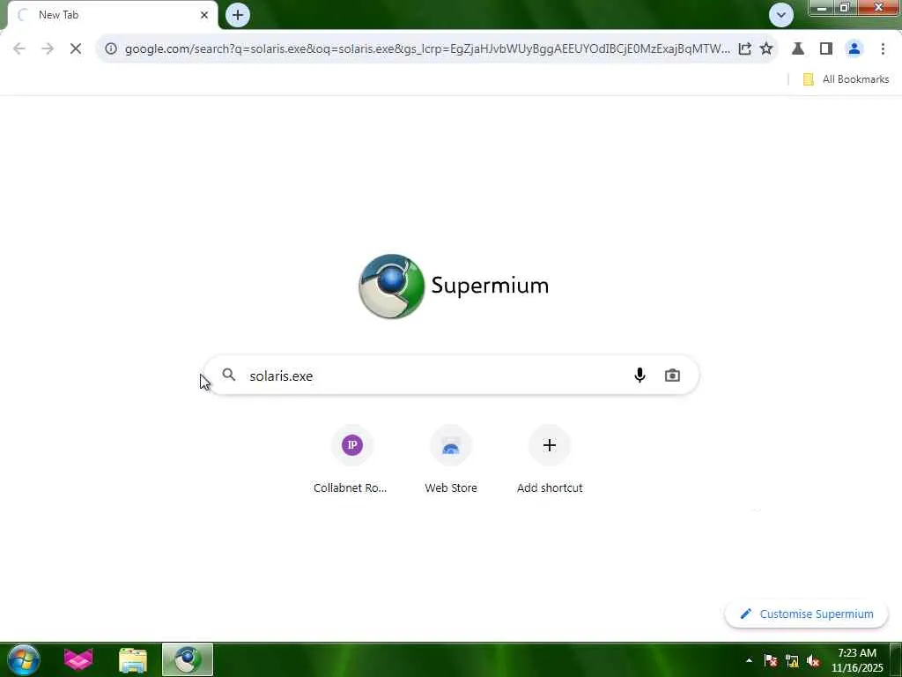
Task: Click the magnifier icon in search box
Action: coord(229,376)
